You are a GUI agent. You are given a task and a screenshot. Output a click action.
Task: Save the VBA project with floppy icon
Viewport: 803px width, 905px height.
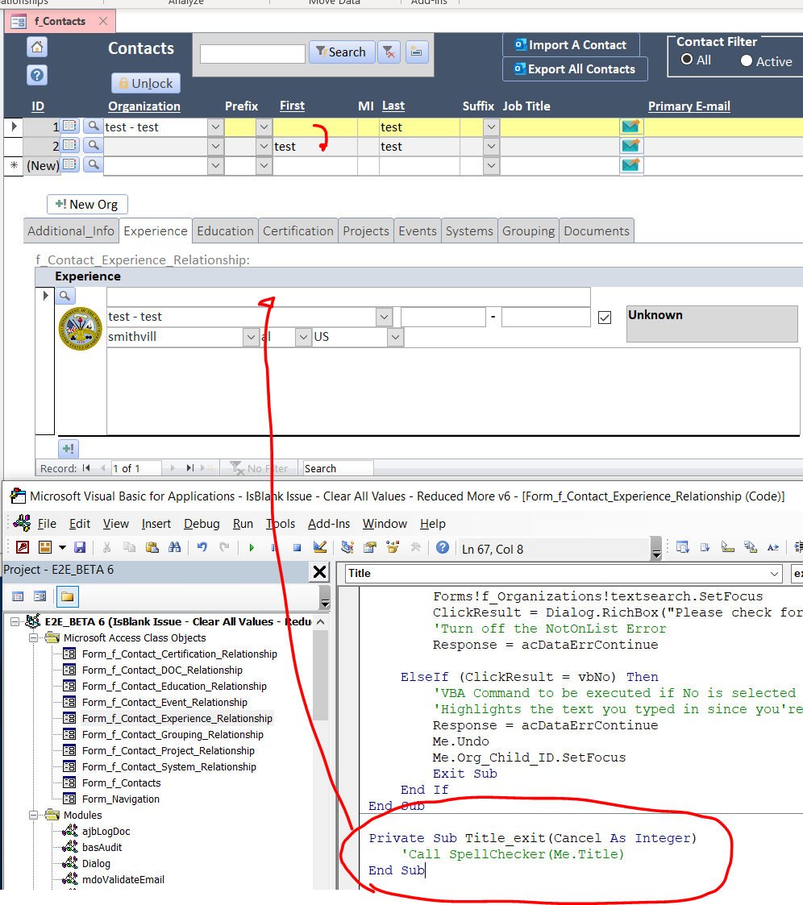point(81,547)
